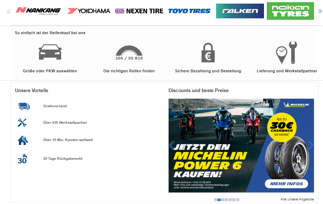Click the location pin and wrench icon
This screenshot has height=204, width=323.
click(287, 53)
